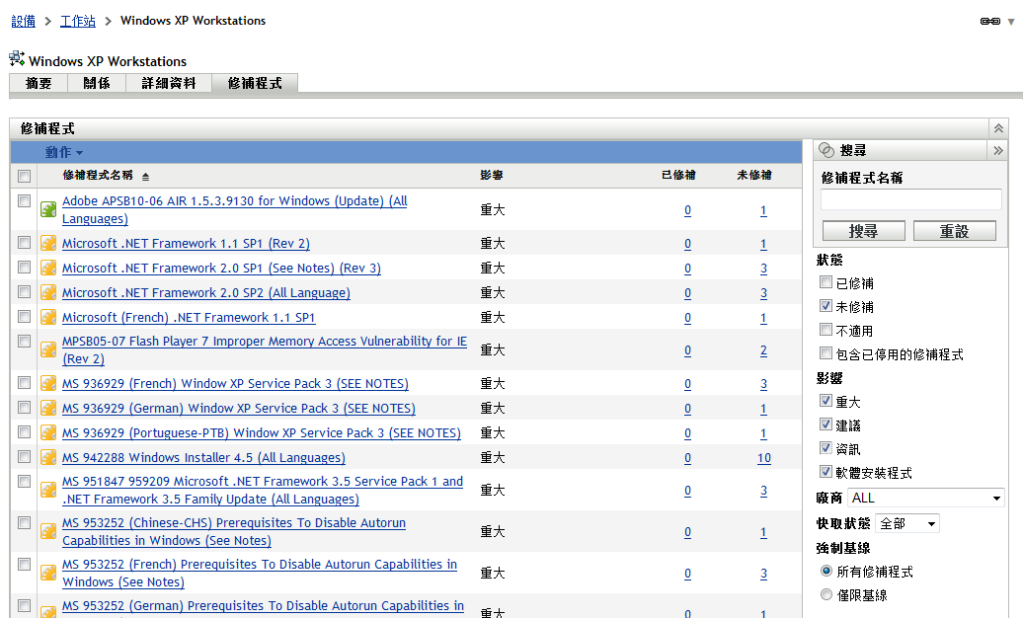Select the 僅限基線 radio button
Image resolution: width=1023 pixels, height=618 pixels.
pyautogui.click(x=826, y=594)
